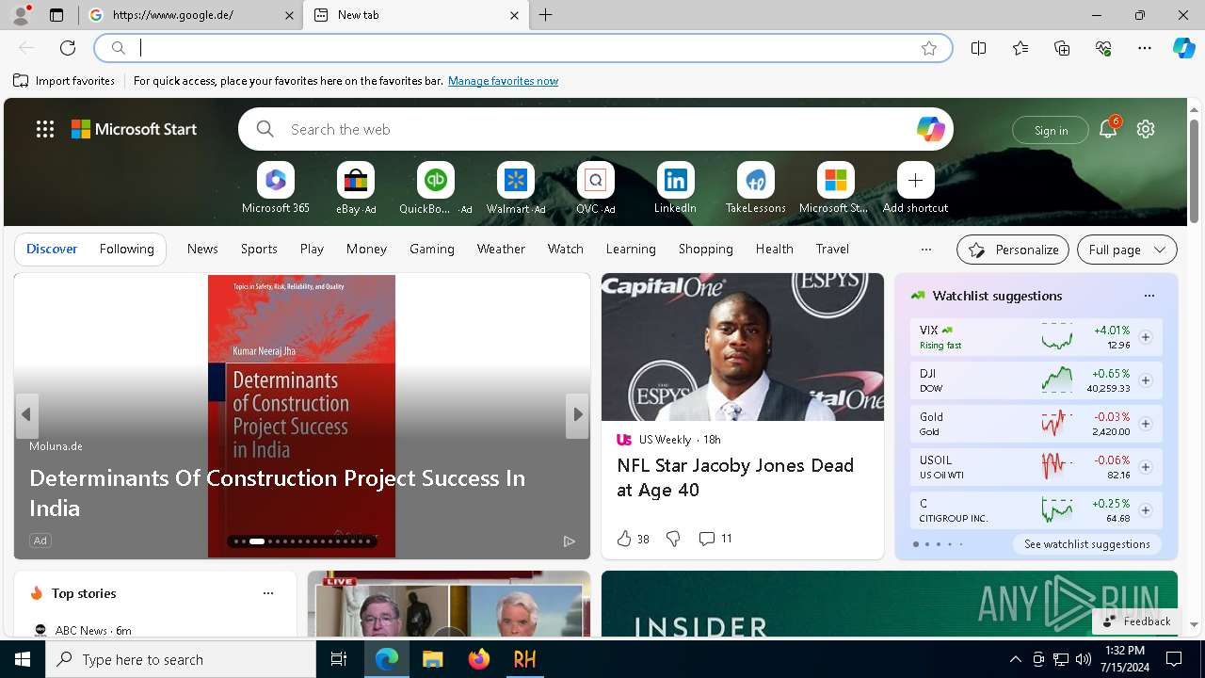Viewport: 1205px width, 678px height.
Task: Open Browser essentials heart icon
Action: [1103, 48]
